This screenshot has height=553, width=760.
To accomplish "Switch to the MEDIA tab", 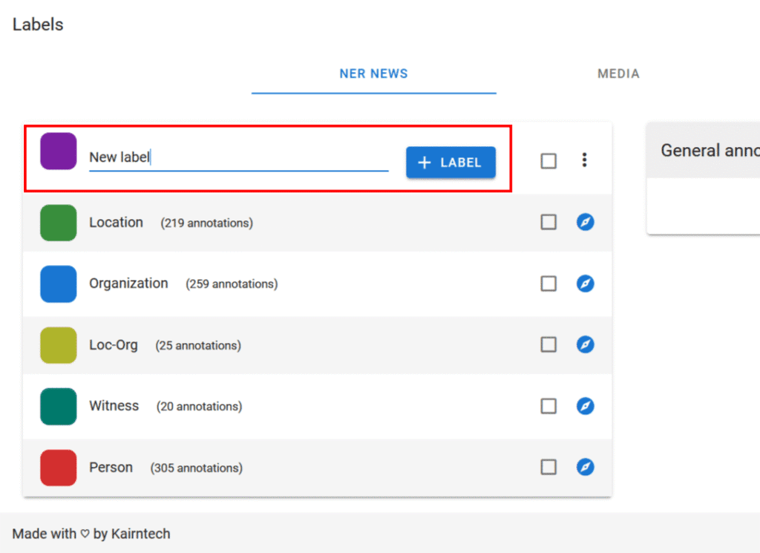I will click(x=618, y=74).
